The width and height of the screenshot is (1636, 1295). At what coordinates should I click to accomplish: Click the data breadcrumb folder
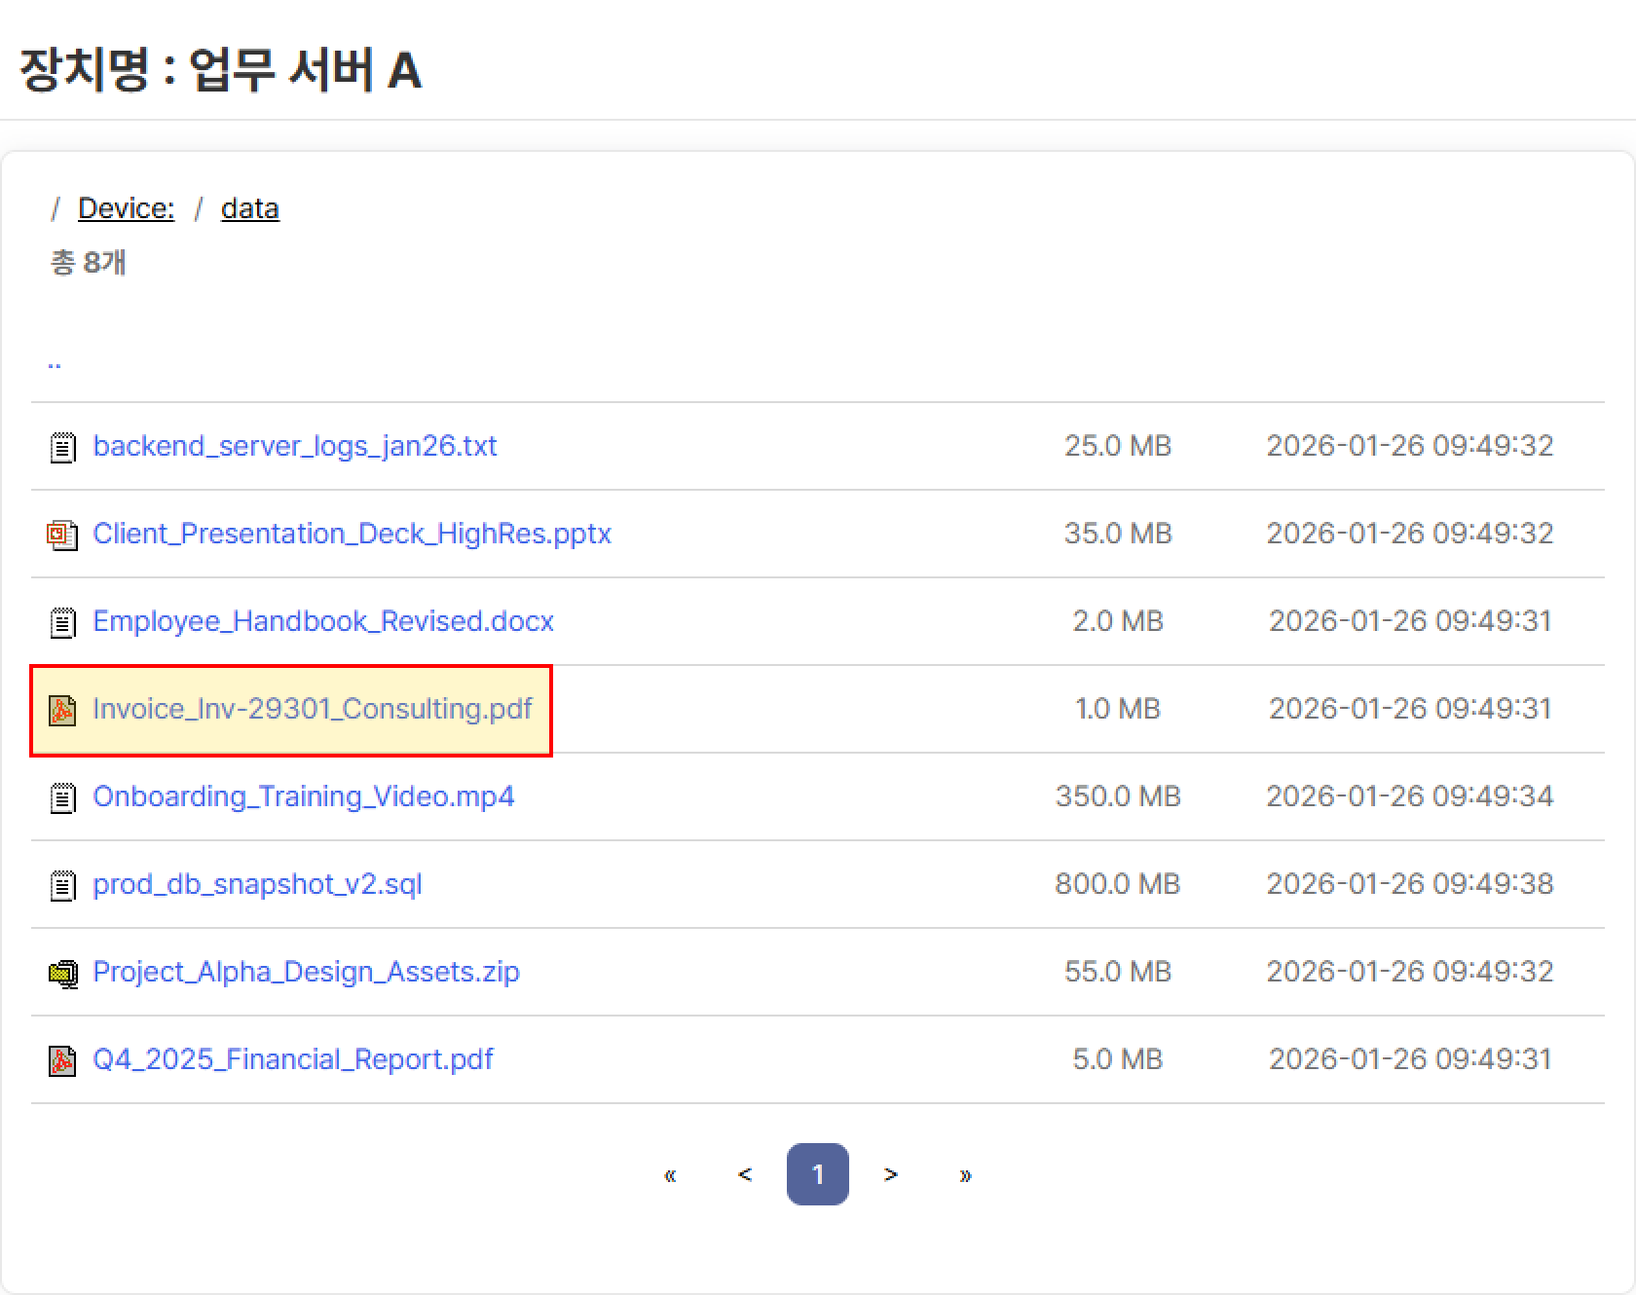[x=249, y=208]
